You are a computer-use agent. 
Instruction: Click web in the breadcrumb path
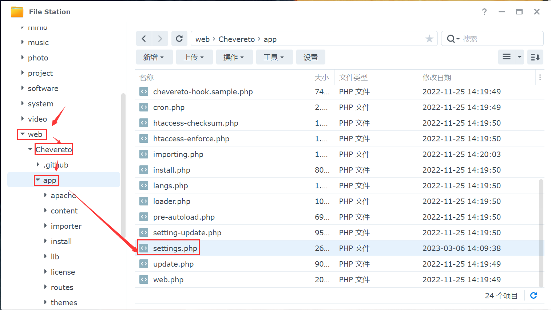click(x=202, y=39)
